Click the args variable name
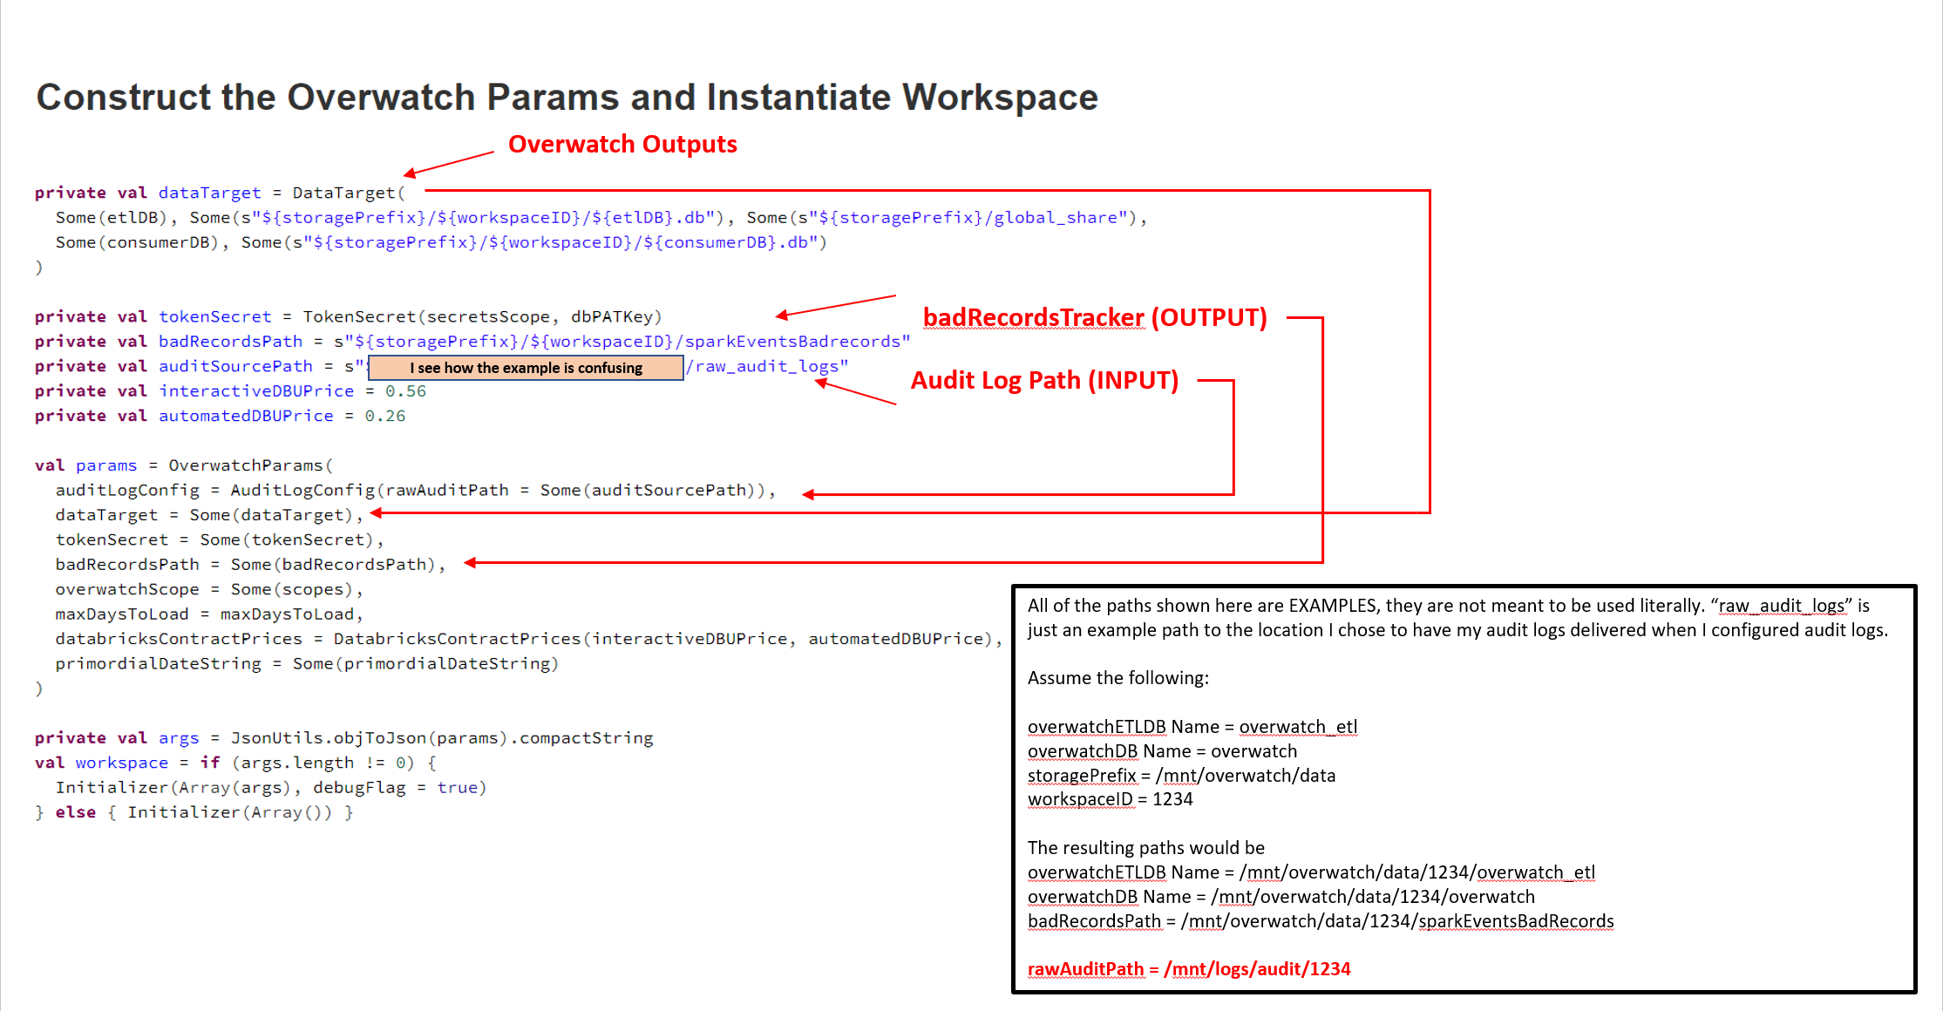 (179, 737)
